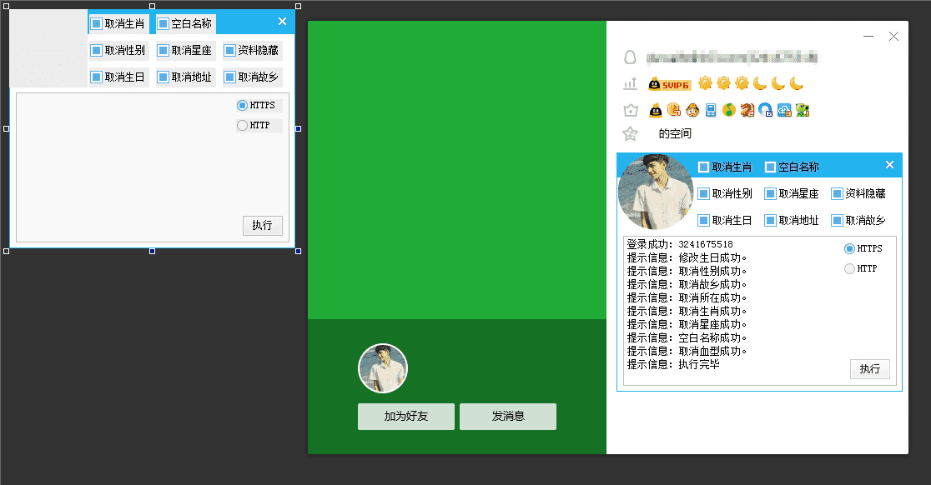Screen dimensions: 931x485
Task: Click the log line 执行完毕
Action: point(673,365)
